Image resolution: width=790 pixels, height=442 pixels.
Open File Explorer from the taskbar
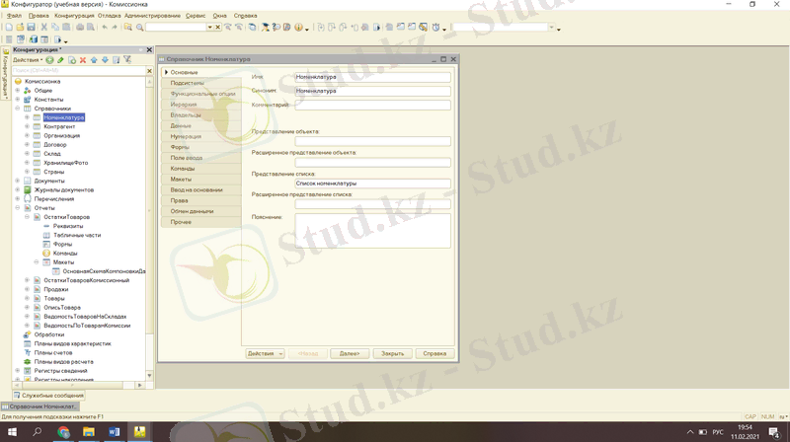click(x=89, y=432)
